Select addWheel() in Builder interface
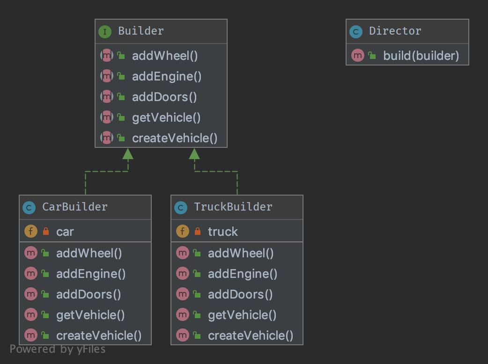Image resolution: width=488 pixels, height=364 pixels. [165, 56]
